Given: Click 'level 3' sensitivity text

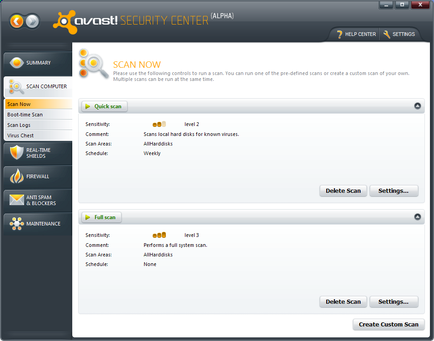Looking at the screenshot, I should click(191, 235).
